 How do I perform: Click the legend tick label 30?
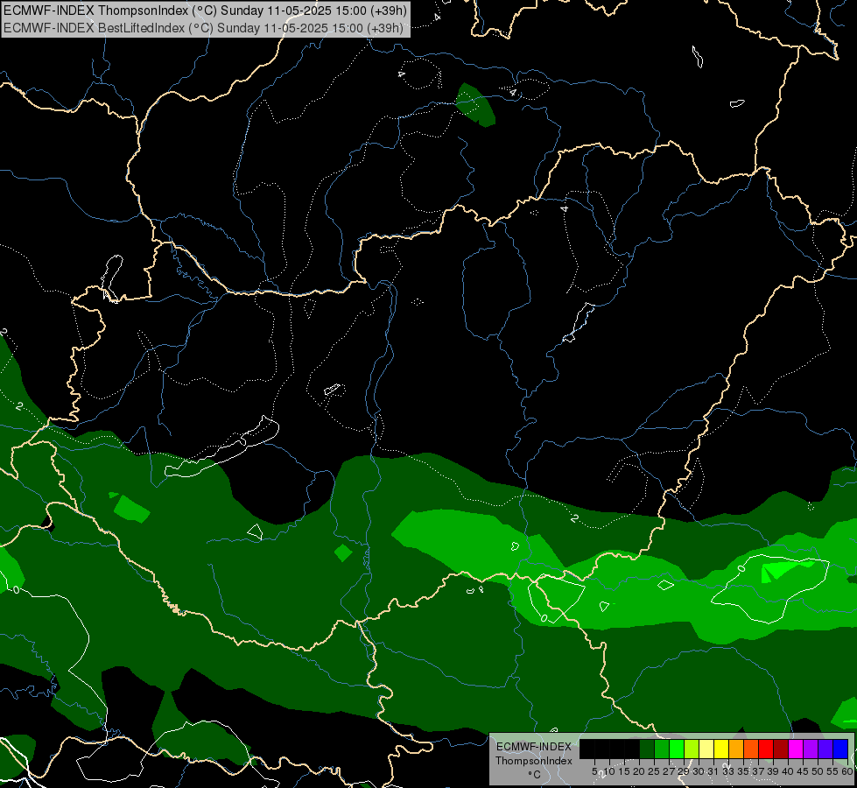[x=699, y=771]
